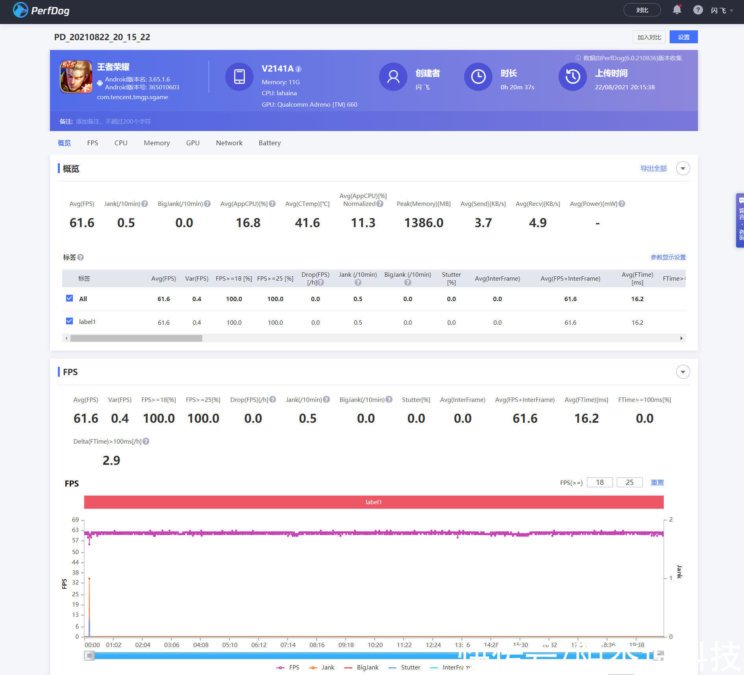This screenshot has height=675, width=744.
Task: Open the help question mark icon in header
Action: click(698, 10)
